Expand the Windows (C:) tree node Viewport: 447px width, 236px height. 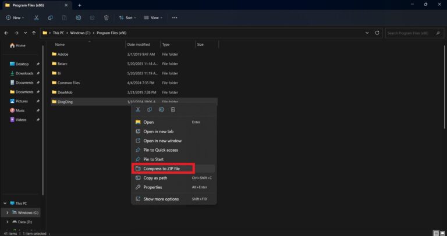8,213
